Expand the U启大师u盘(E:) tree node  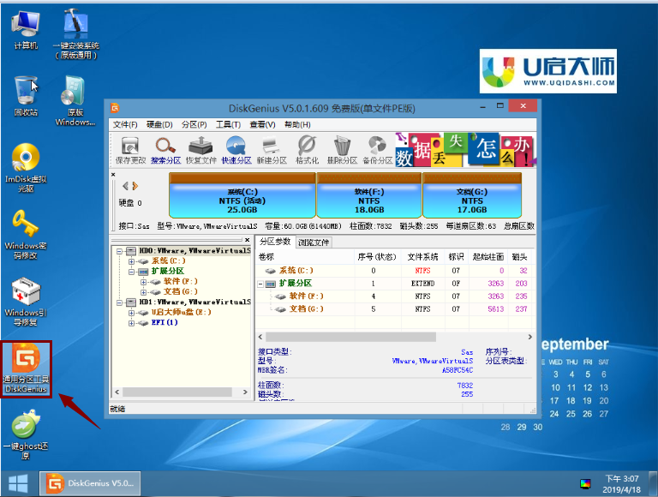(132, 313)
